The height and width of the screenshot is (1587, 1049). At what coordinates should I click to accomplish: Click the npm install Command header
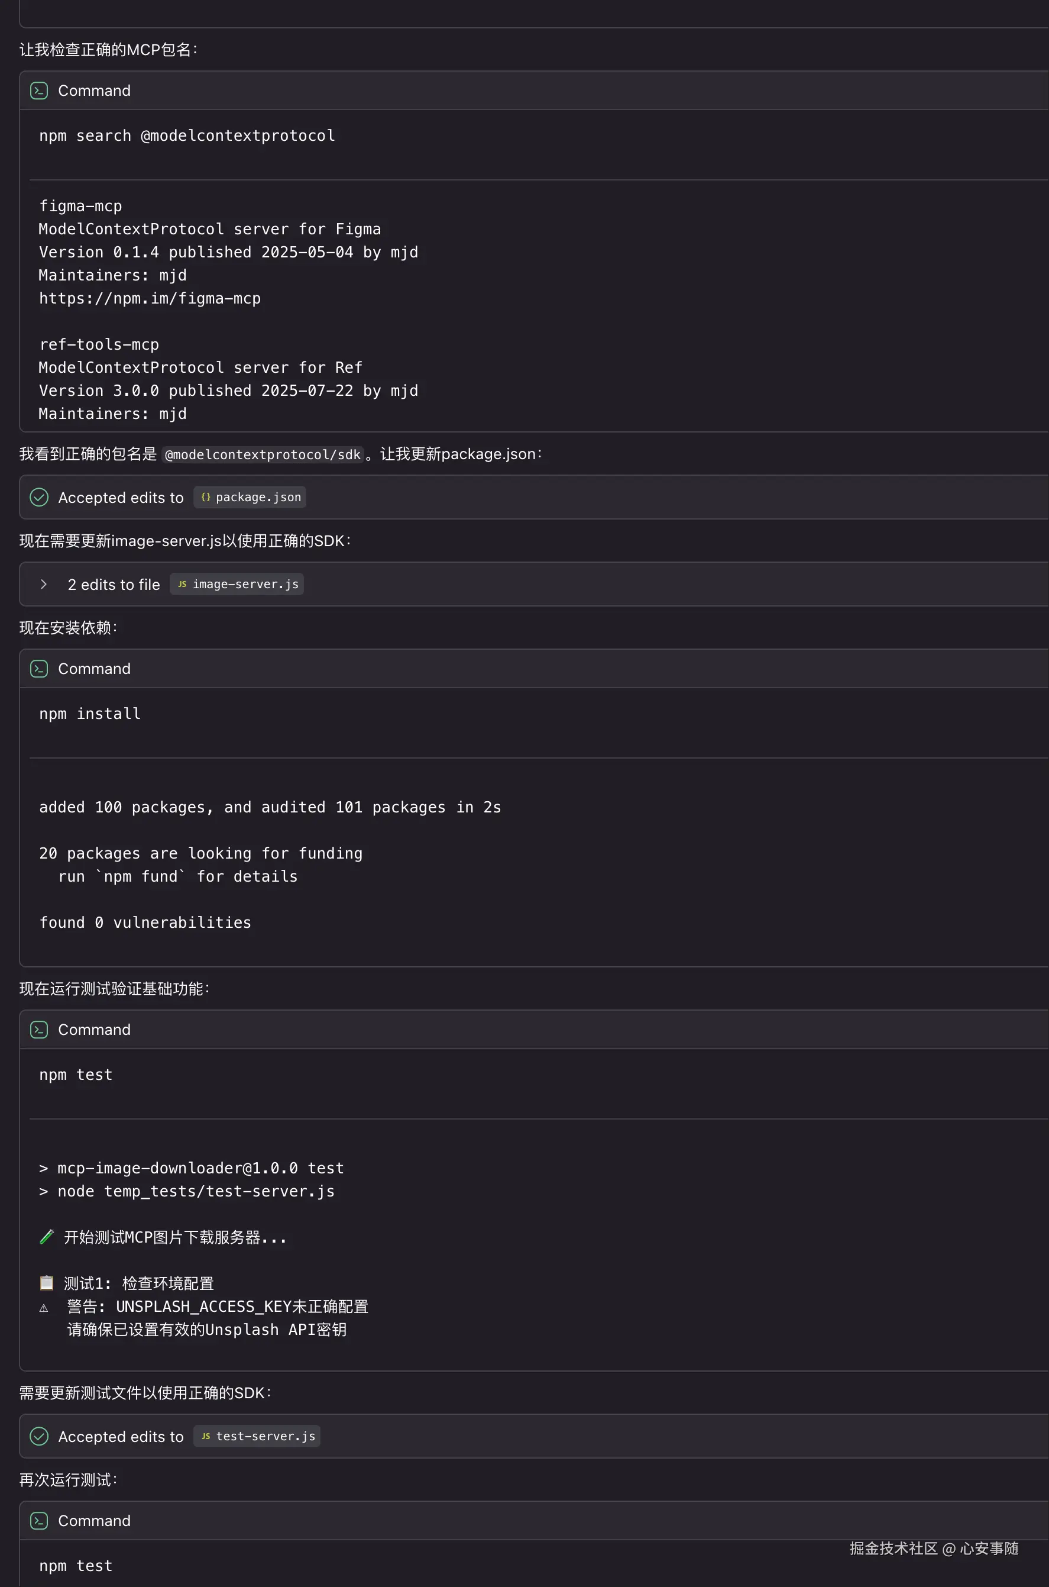tap(95, 669)
